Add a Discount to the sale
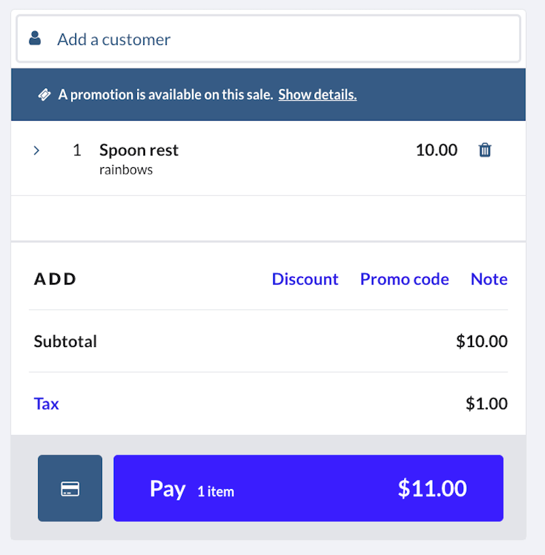 point(305,279)
